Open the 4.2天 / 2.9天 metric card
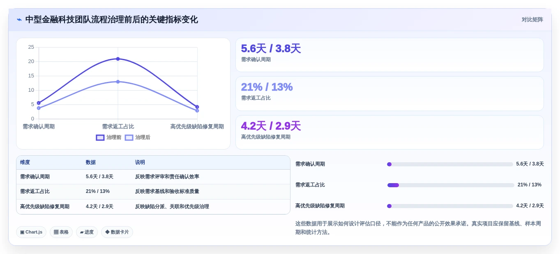The height and width of the screenshot is (254, 560). [x=389, y=132]
